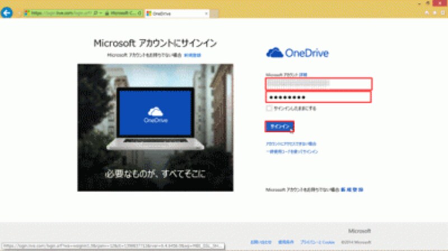Open the Favorites star icon

coord(435,13)
